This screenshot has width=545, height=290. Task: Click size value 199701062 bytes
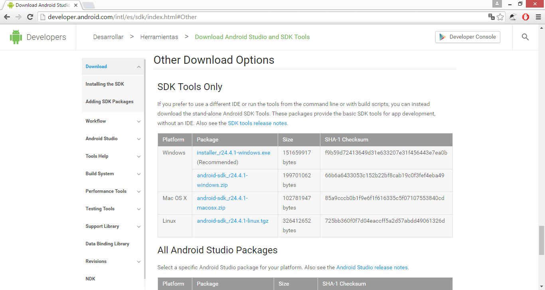click(x=297, y=180)
